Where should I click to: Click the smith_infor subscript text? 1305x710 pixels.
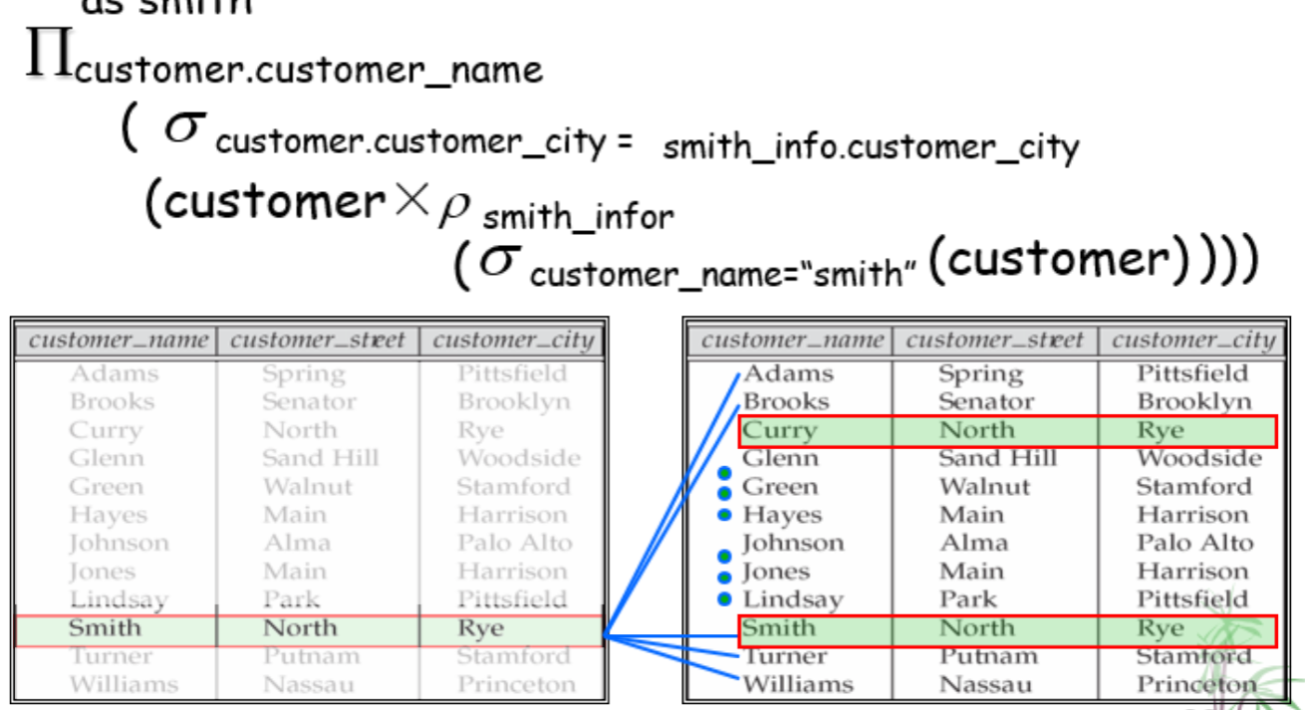coord(579,216)
